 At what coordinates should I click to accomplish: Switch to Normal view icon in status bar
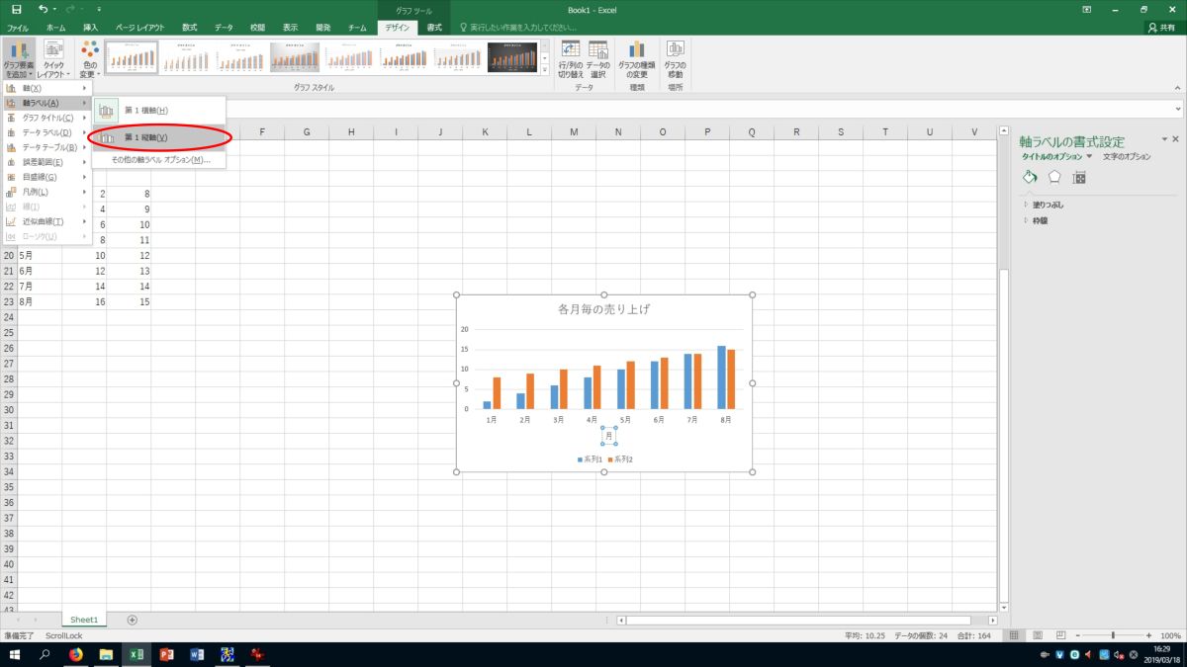click(x=1014, y=635)
